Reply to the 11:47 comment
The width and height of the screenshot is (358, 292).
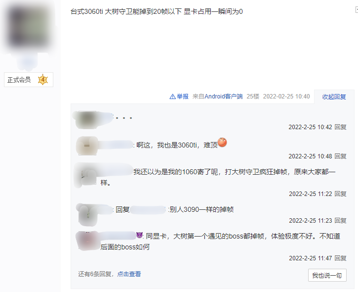[340, 258]
